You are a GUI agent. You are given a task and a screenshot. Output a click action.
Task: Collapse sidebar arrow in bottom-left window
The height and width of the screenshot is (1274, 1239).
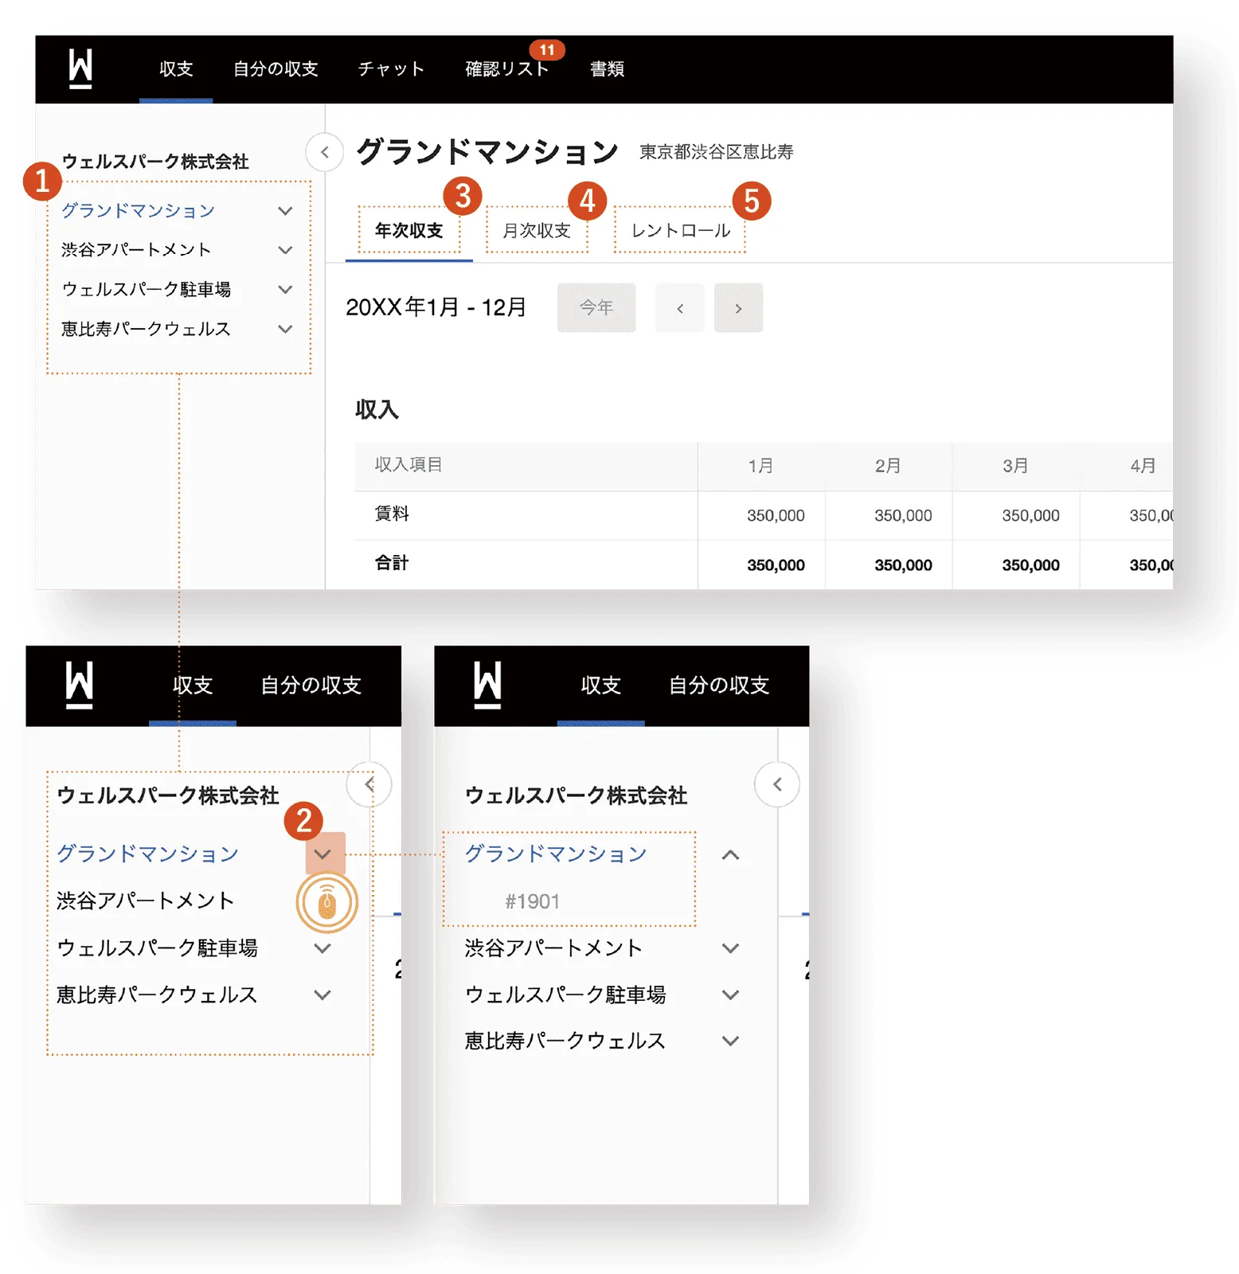(x=369, y=784)
